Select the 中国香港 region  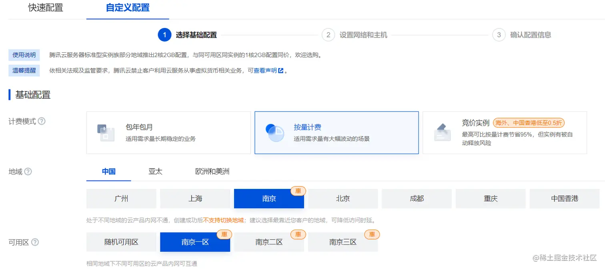pyautogui.click(x=565, y=199)
